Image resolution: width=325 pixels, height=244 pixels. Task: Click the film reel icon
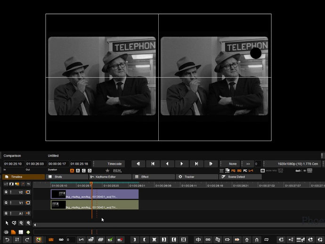pyautogui.click(x=6, y=232)
